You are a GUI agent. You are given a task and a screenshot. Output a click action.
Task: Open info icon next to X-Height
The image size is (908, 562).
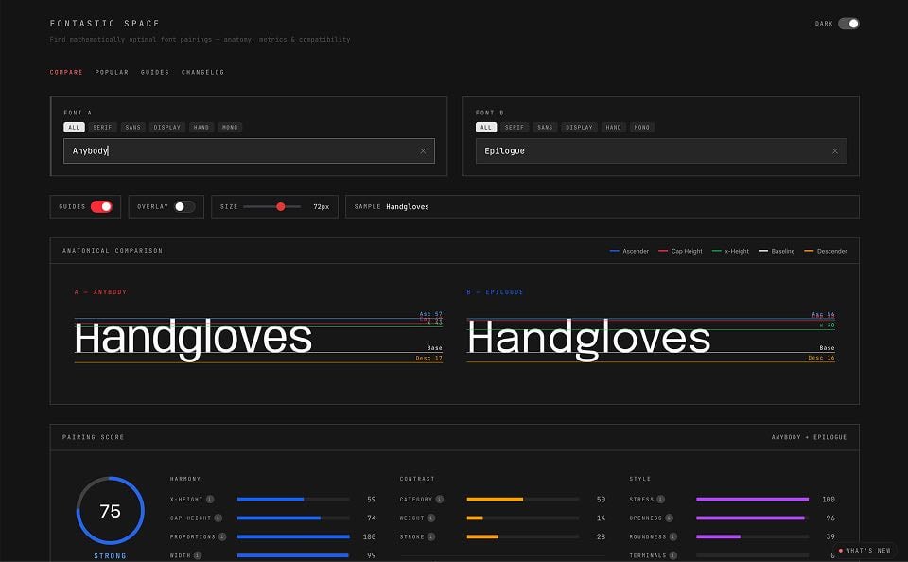[x=210, y=499]
